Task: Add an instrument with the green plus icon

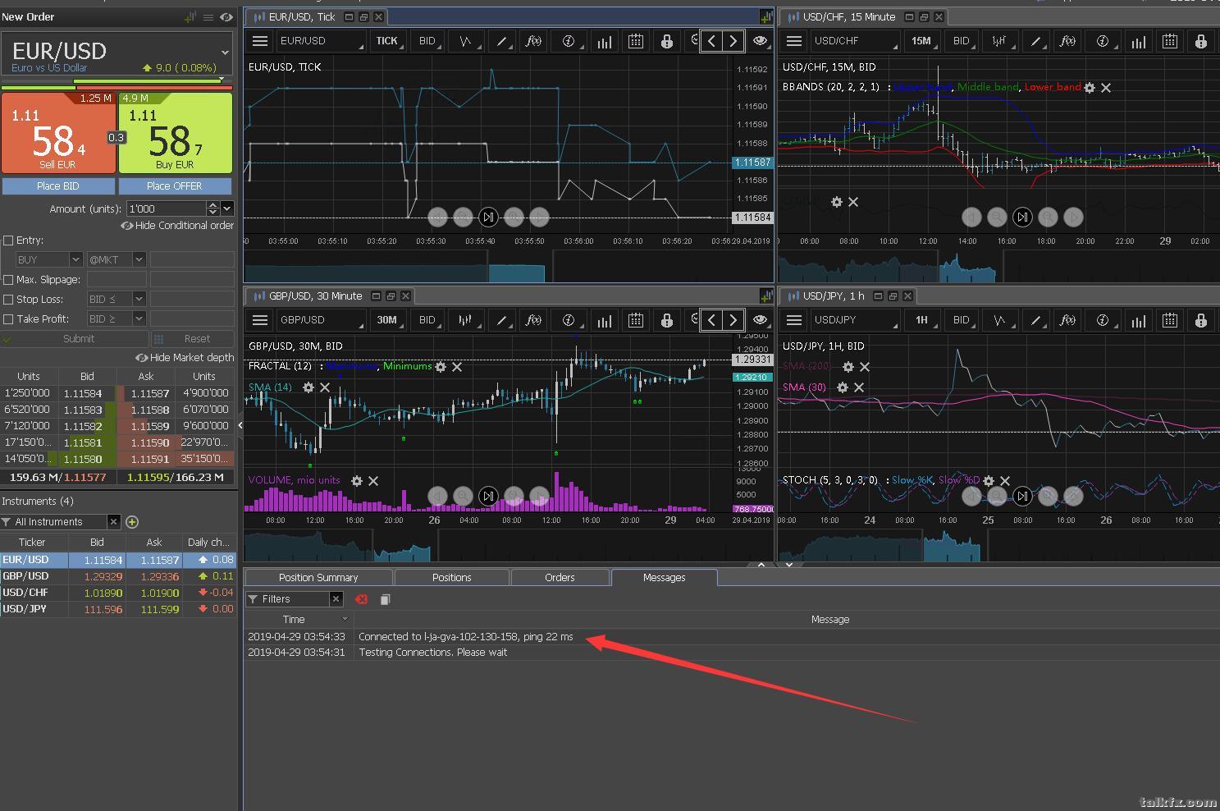Action: point(132,522)
